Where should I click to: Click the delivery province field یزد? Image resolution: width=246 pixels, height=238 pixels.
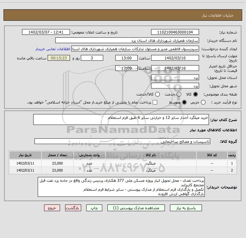pos(175,78)
